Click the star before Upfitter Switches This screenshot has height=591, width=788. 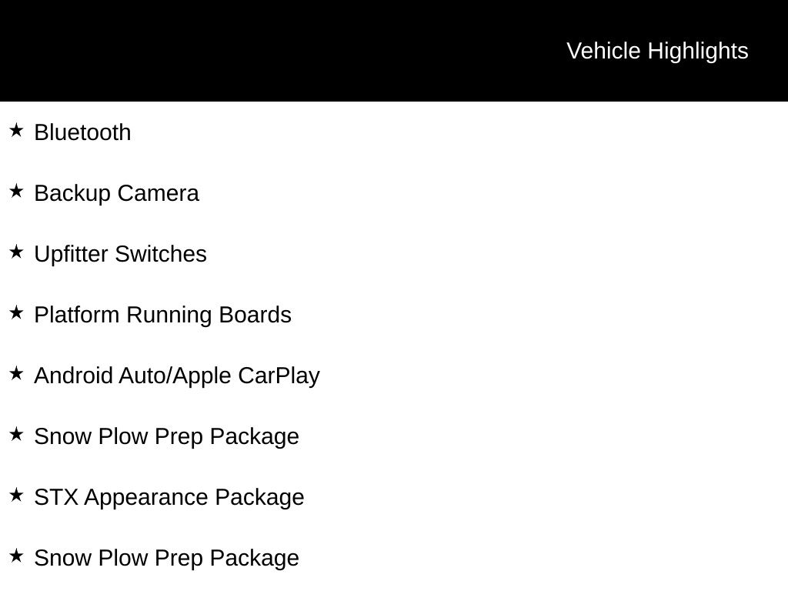(16, 252)
